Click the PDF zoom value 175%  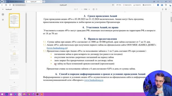click(85, 9)
